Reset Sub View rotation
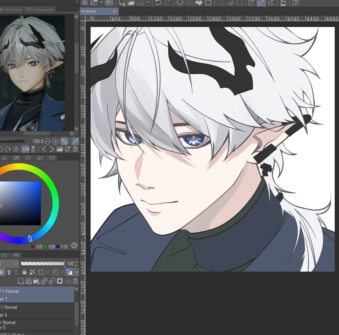This screenshot has width=339, height=335. [x=16, y=149]
